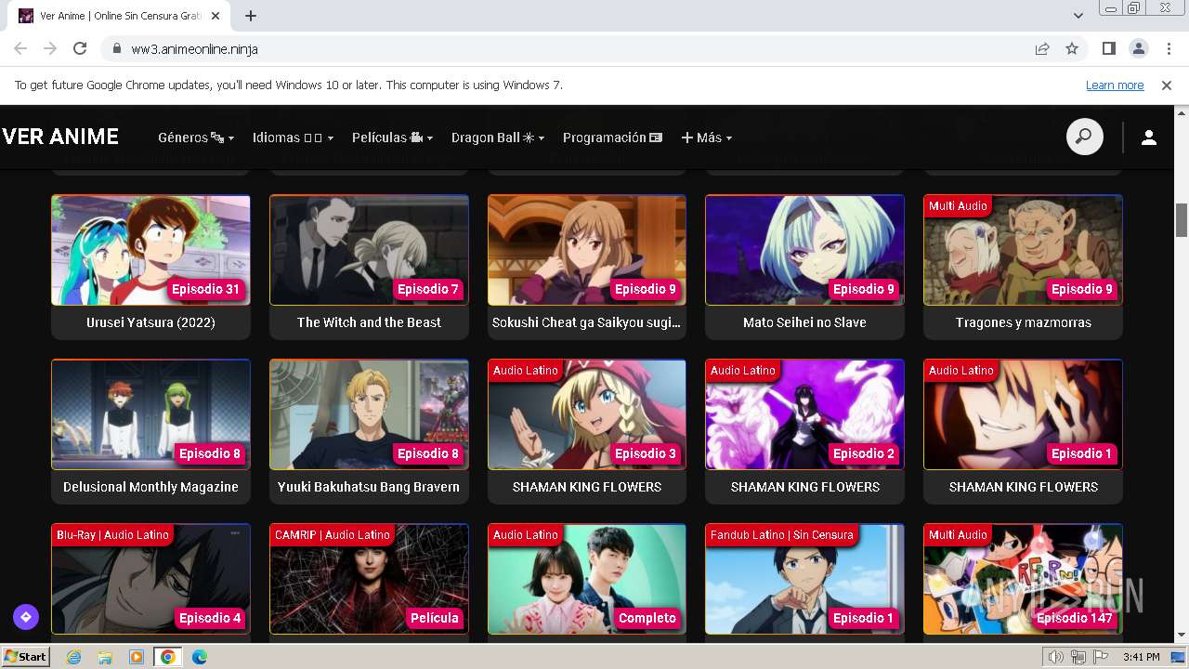View site info via padlock icon

click(116, 49)
